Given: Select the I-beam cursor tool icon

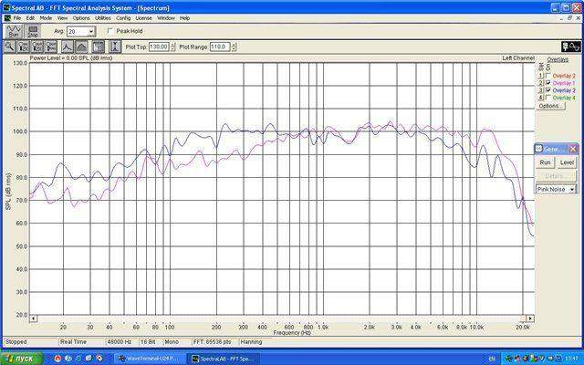Looking at the screenshot, I should coord(116,47).
